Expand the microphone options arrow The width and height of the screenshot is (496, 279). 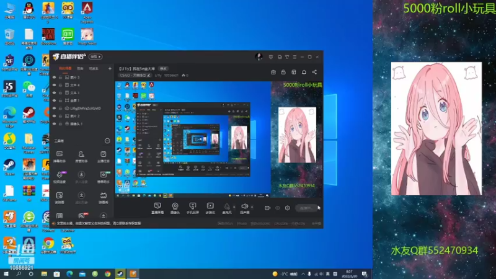234,207
